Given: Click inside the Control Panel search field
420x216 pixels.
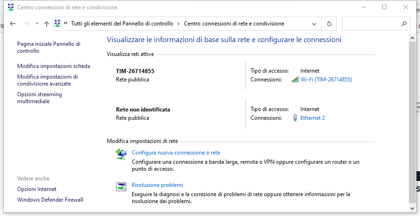Looking at the screenshot, I should (371, 24).
